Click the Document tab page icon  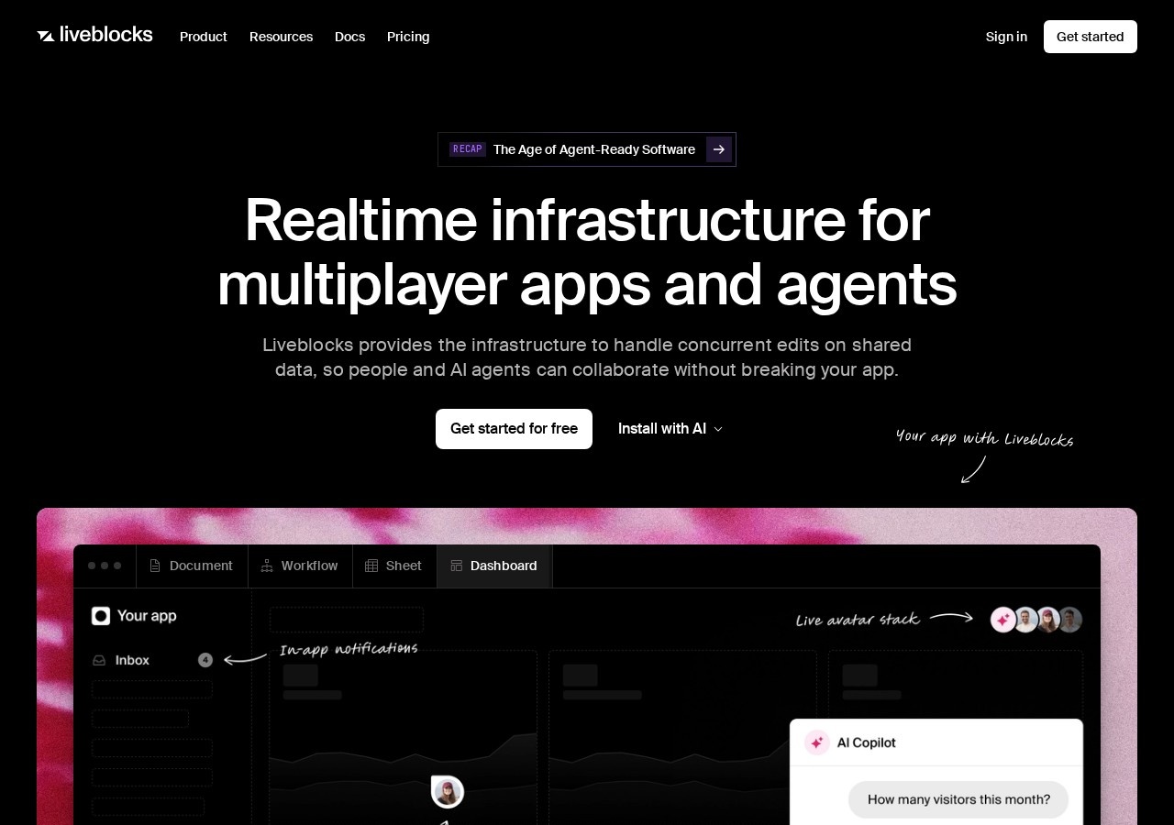pos(155,566)
